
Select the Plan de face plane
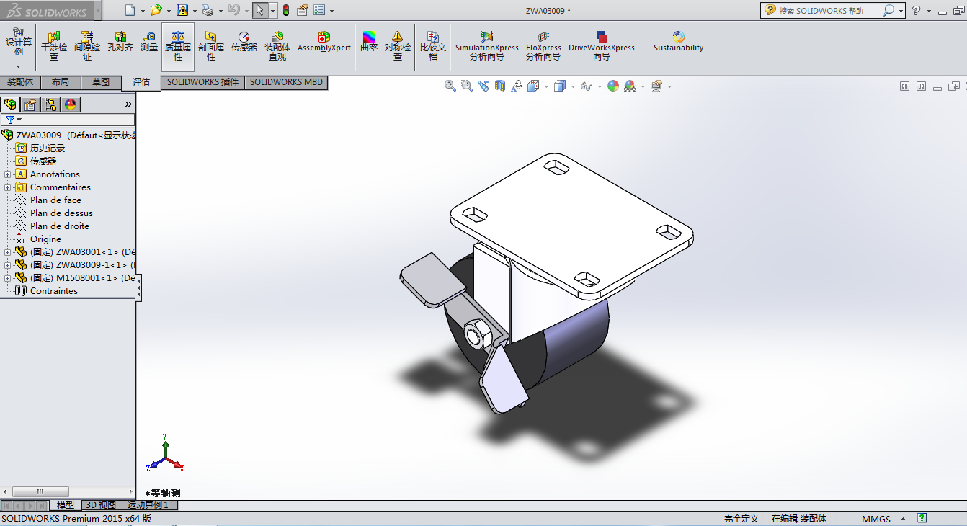click(x=55, y=200)
